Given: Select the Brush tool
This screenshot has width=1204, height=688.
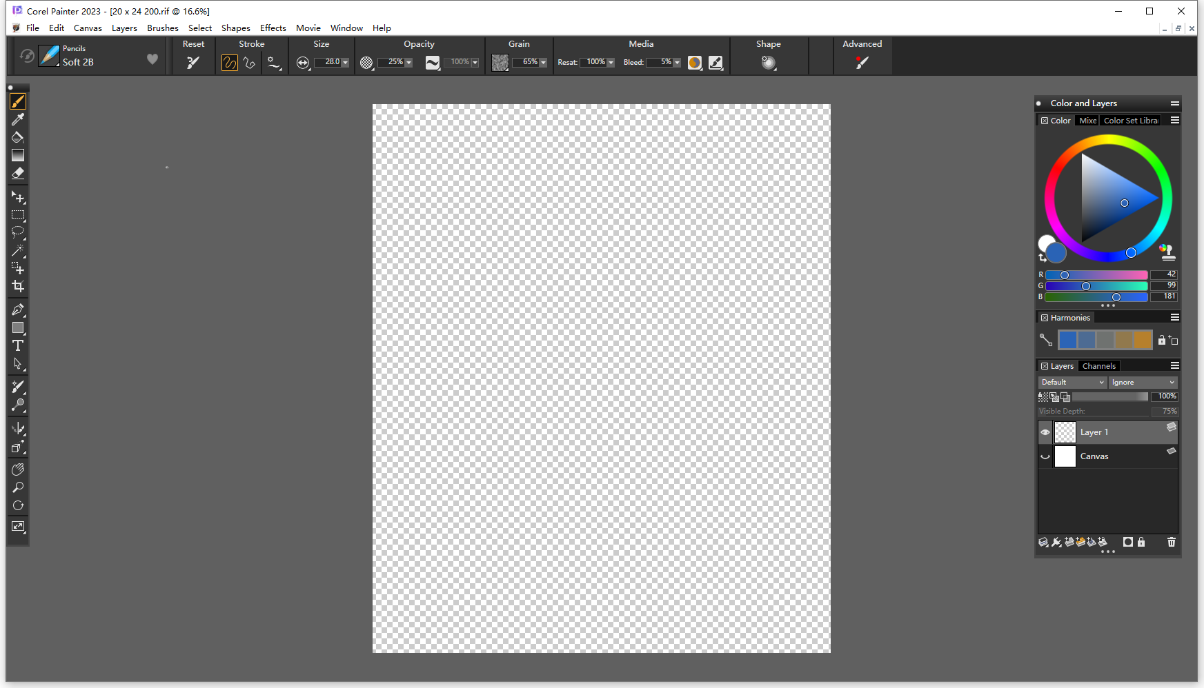Looking at the screenshot, I should tap(18, 101).
